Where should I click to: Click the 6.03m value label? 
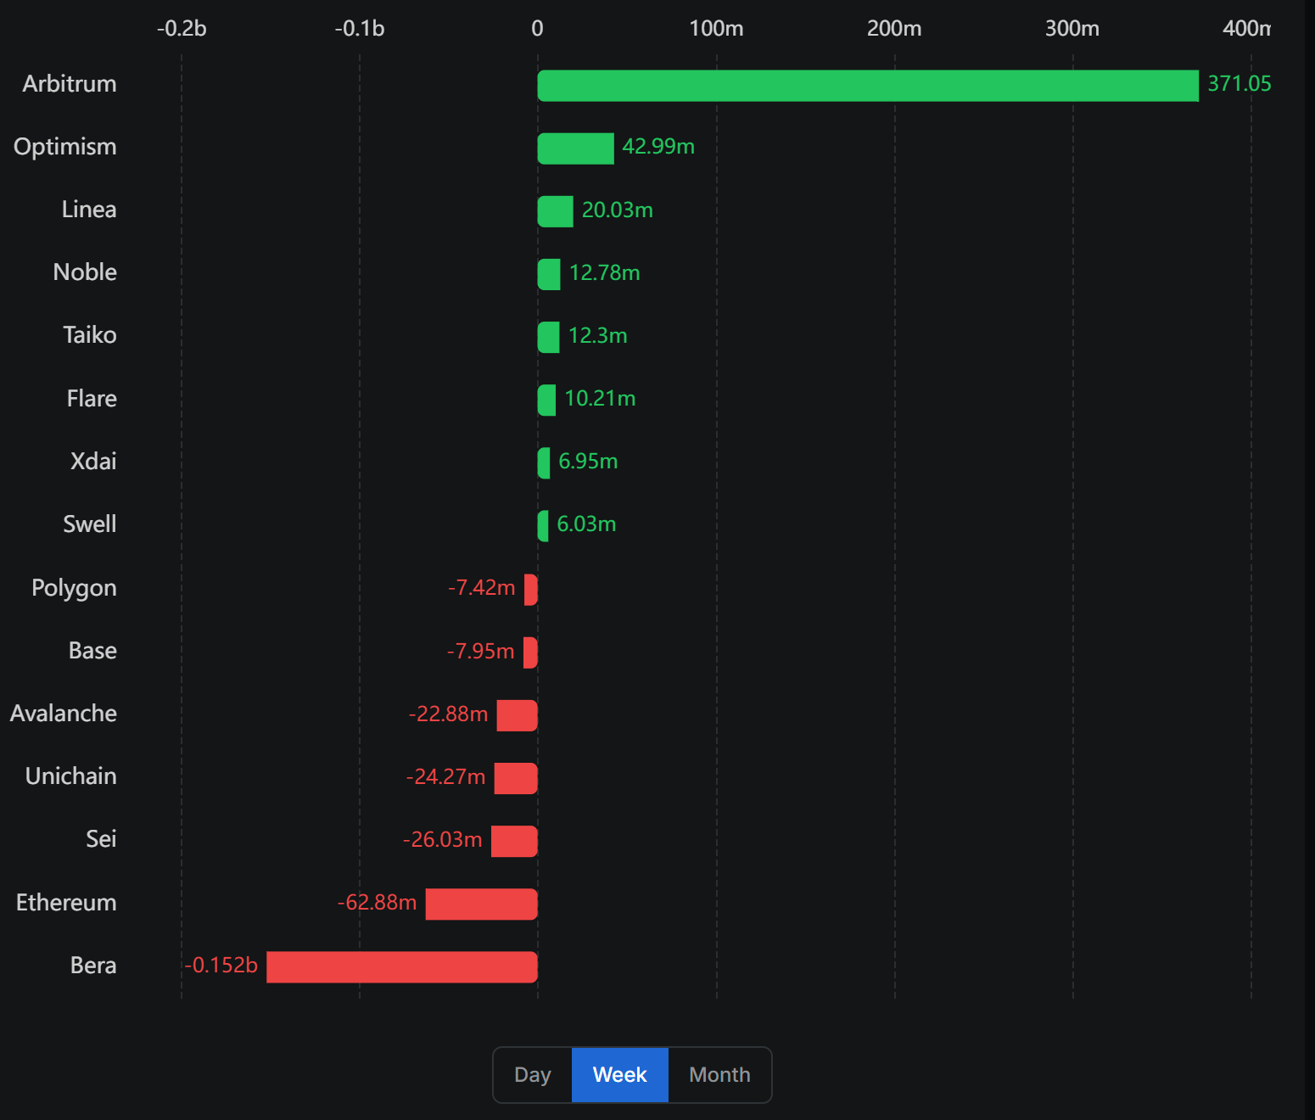(x=586, y=524)
